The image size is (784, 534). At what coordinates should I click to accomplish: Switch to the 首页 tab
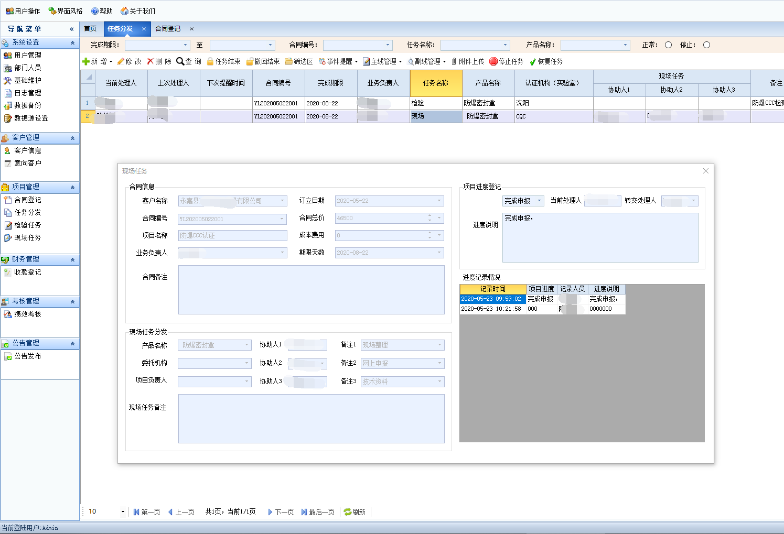(90, 29)
